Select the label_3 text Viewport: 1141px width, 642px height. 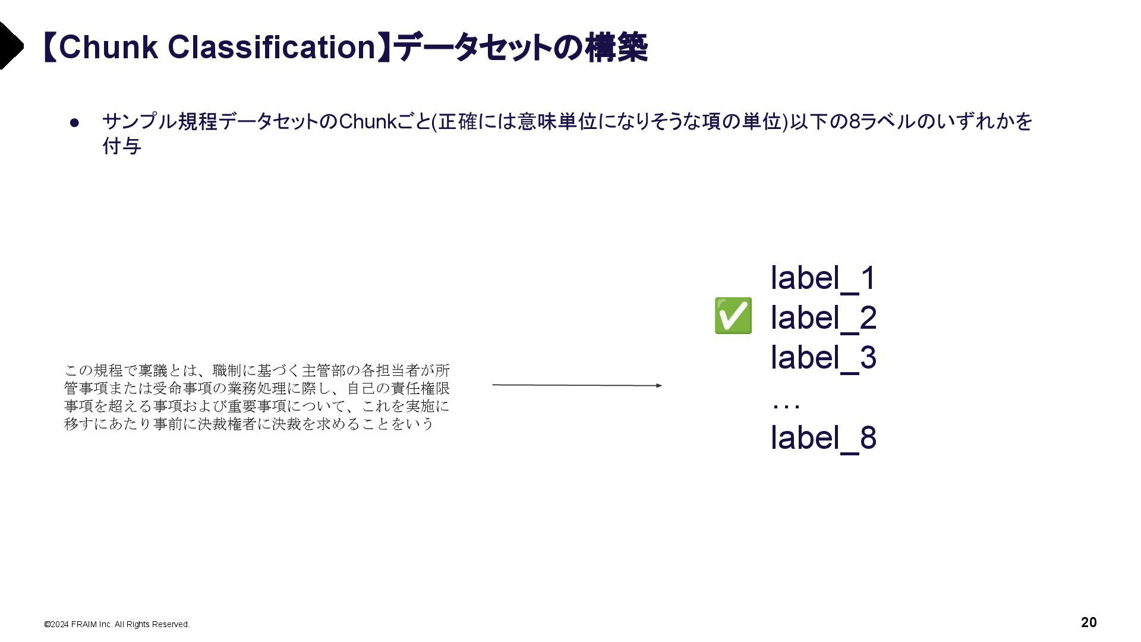tap(824, 357)
